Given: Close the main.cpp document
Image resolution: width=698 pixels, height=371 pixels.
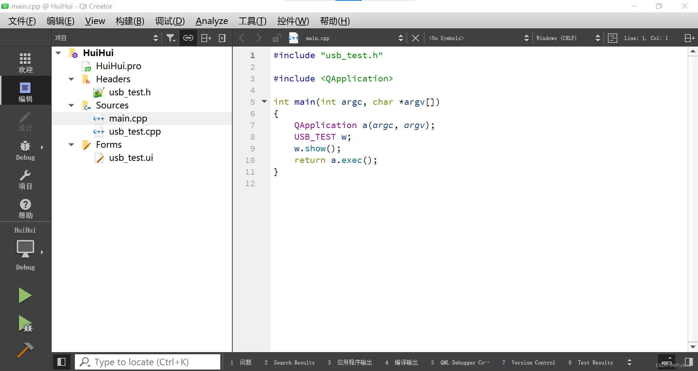Looking at the screenshot, I should 416,38.
